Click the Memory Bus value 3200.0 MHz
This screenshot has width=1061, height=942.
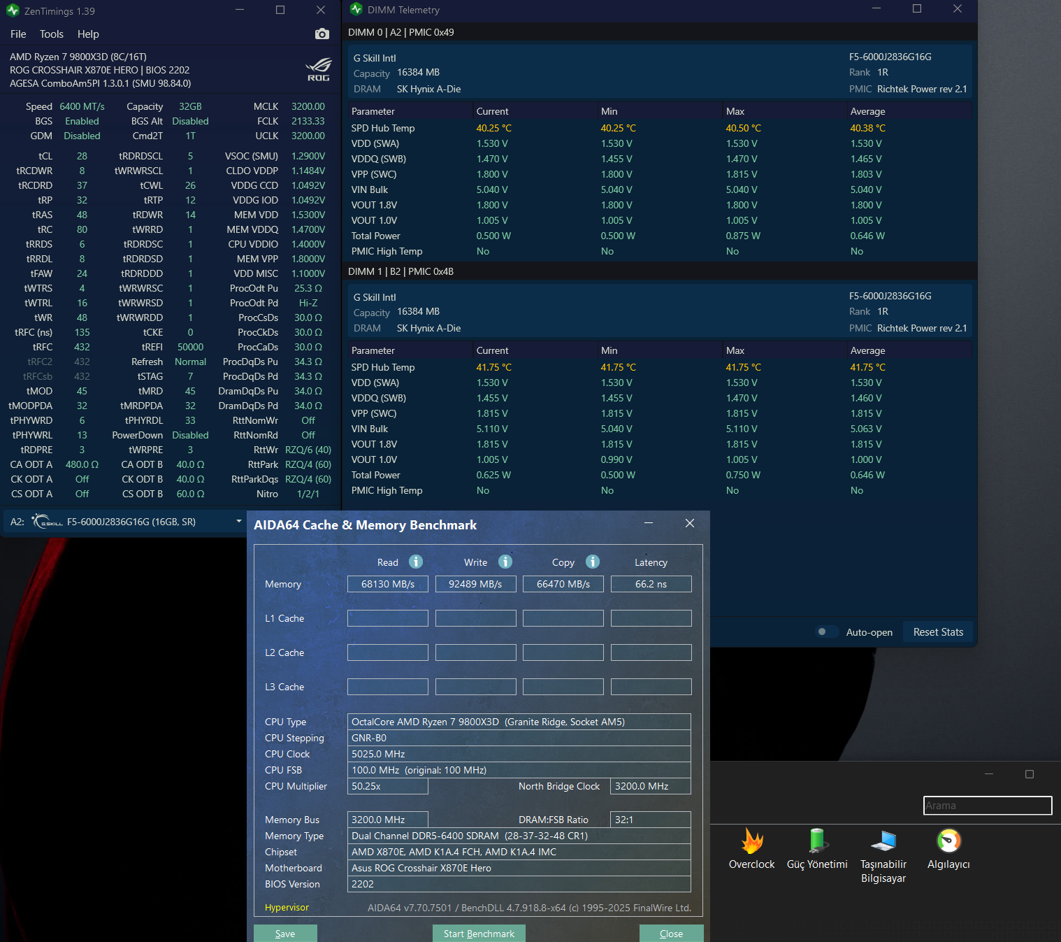pos(388,820)
